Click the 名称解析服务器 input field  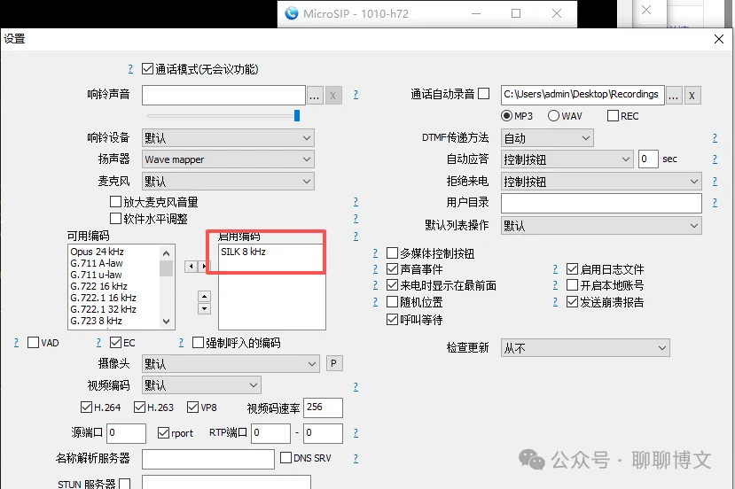pos(208,459)
